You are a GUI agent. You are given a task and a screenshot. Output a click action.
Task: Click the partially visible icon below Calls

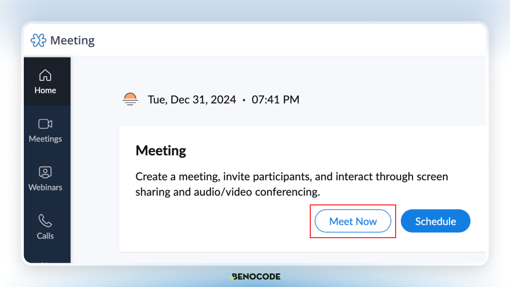[x=45, y=261]
